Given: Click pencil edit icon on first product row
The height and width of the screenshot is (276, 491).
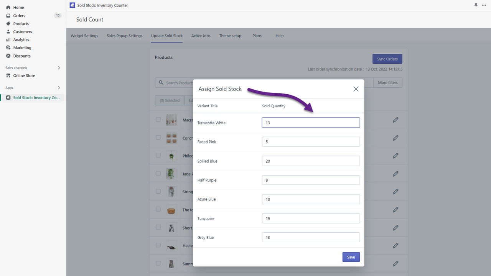Looking at the screenshot, I should pyautogui.click(x=395, y=120).
